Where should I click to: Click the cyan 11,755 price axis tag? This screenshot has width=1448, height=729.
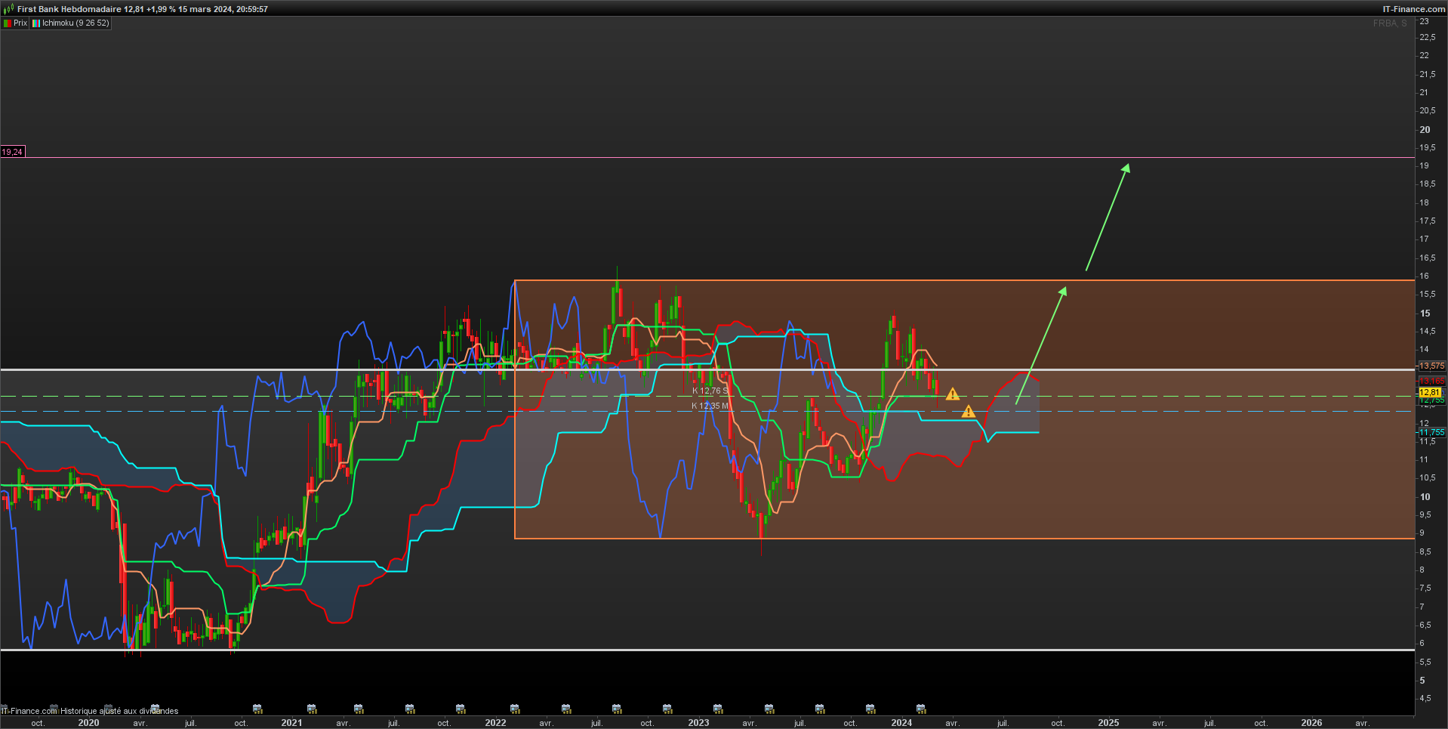point(1432,433)
